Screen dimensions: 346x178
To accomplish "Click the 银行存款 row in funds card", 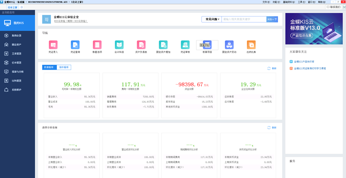I will (x=189, y=97).
